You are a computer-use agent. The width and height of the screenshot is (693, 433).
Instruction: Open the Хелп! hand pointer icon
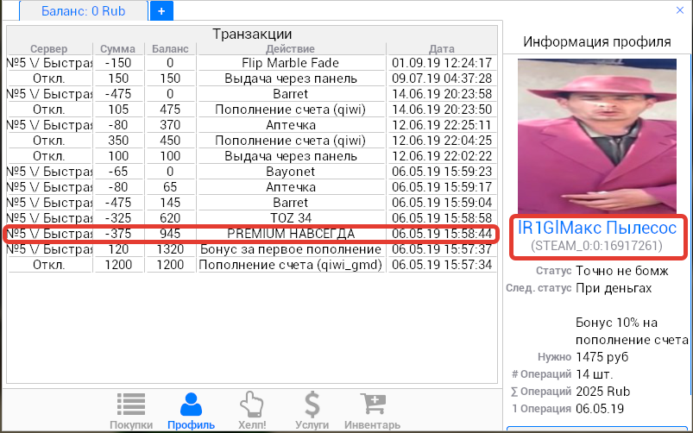click(x=252, y=405)
